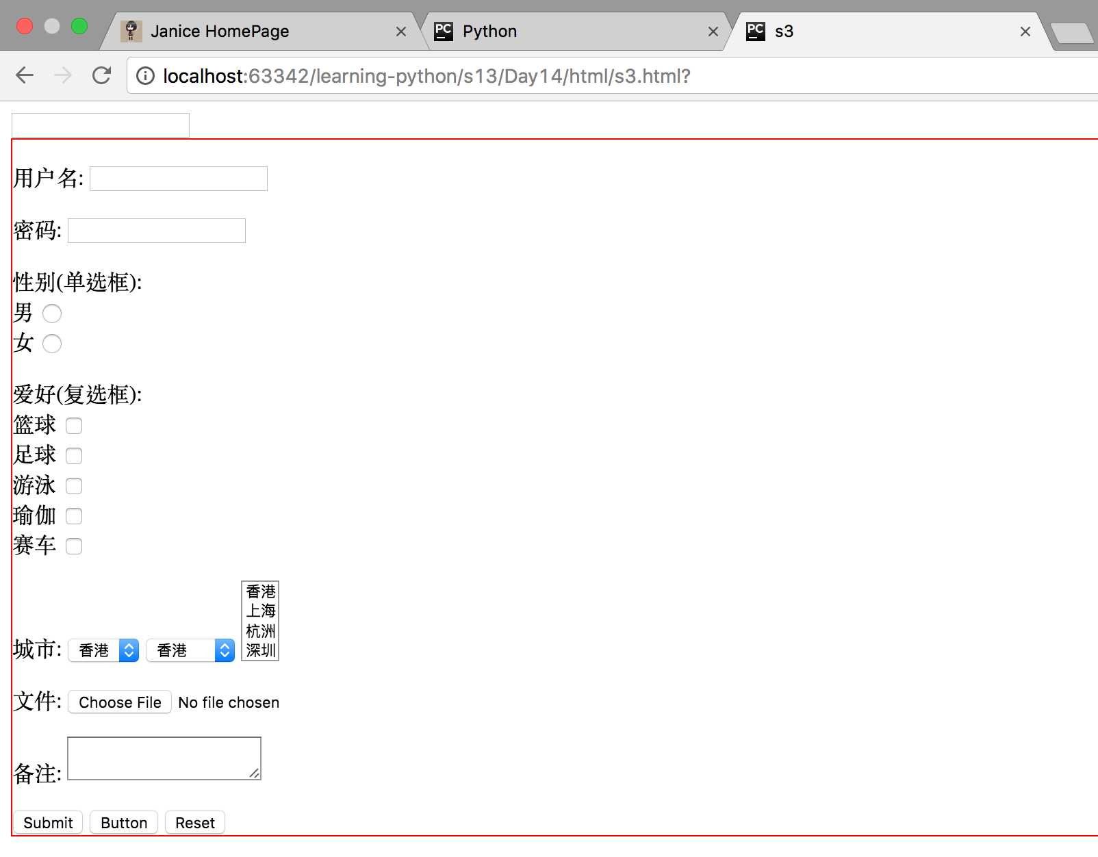Viewport: 1098px width, 857px height.
Task: Click the 备注 textarea
Action: (x=164, y=758)
